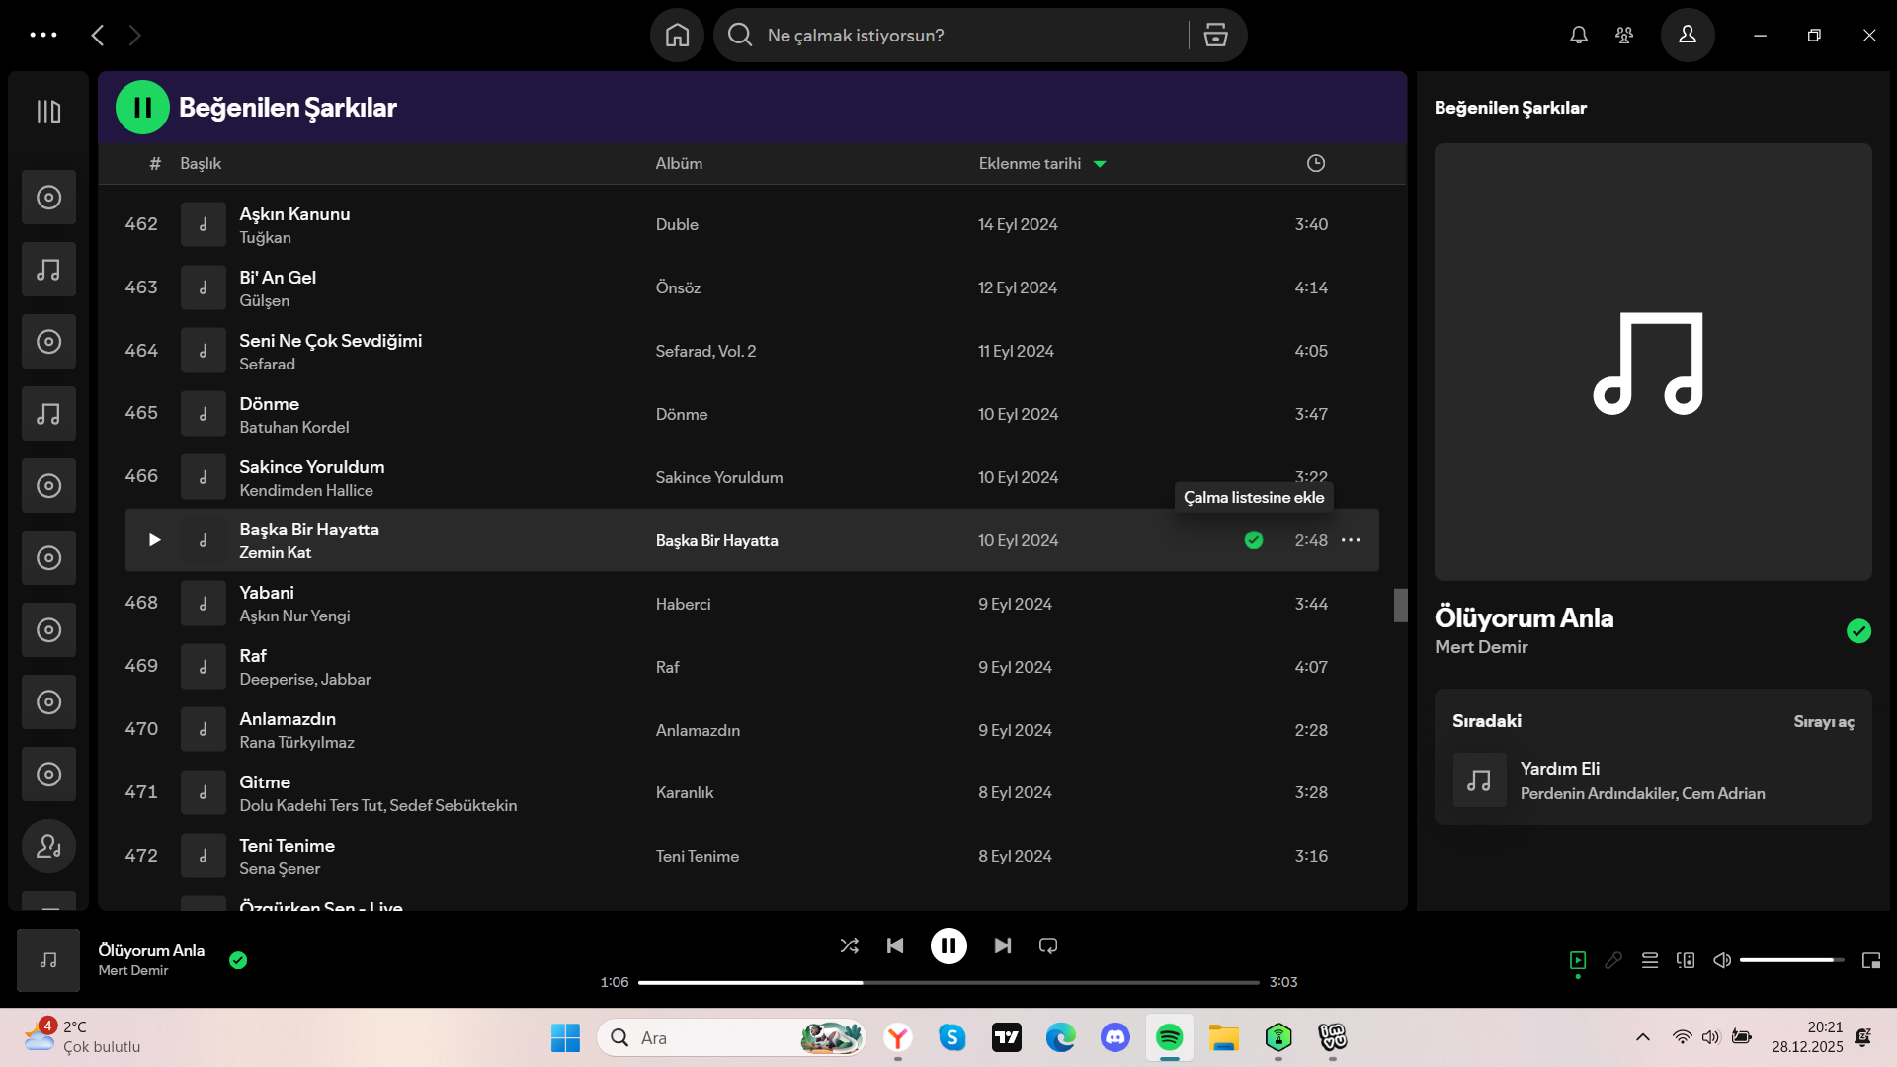Open Microsoft Edge from the taskbar
The height and width of the screenshot is (1067, 1897).
(x=1061, y=1038)
